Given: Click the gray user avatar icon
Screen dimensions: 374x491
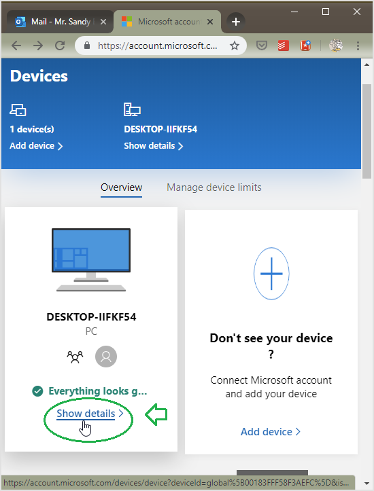Looking at the screenshot, I should [106, 357].
